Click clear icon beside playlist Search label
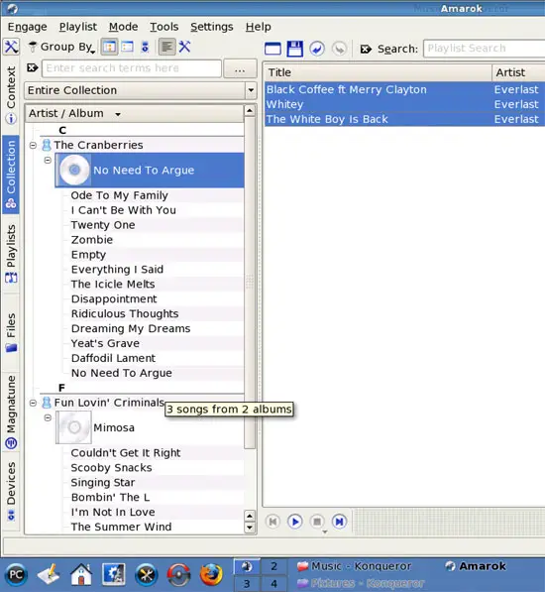545x592 pixels. [x=366, y=49]
